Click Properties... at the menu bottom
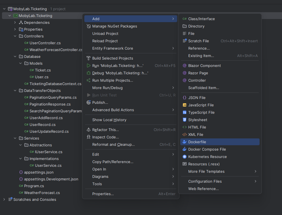 coord(103,194)
